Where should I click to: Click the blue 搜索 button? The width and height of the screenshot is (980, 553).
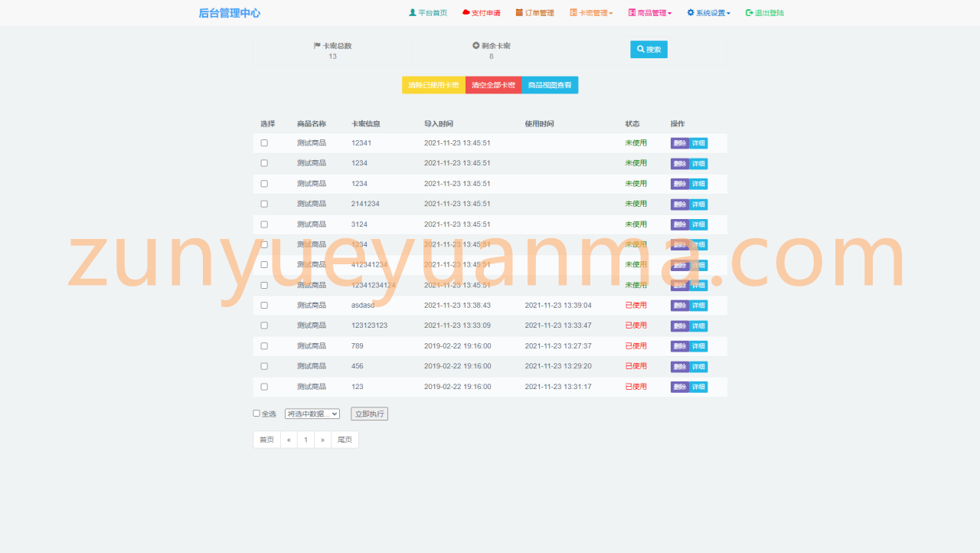click(x=648, y=49)
